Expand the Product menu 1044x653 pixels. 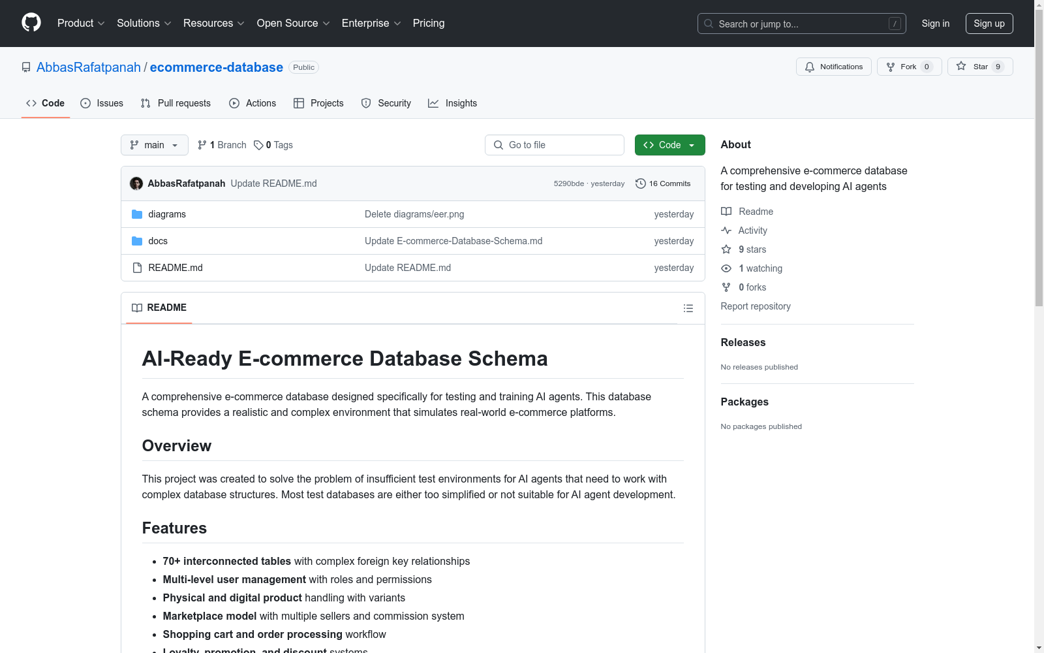pos(81,23)
